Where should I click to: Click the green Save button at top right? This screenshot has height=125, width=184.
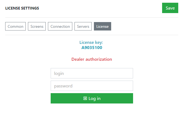[170, 8]
